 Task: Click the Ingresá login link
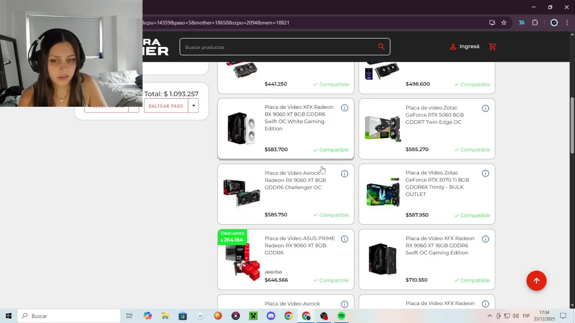pos(464,47)
